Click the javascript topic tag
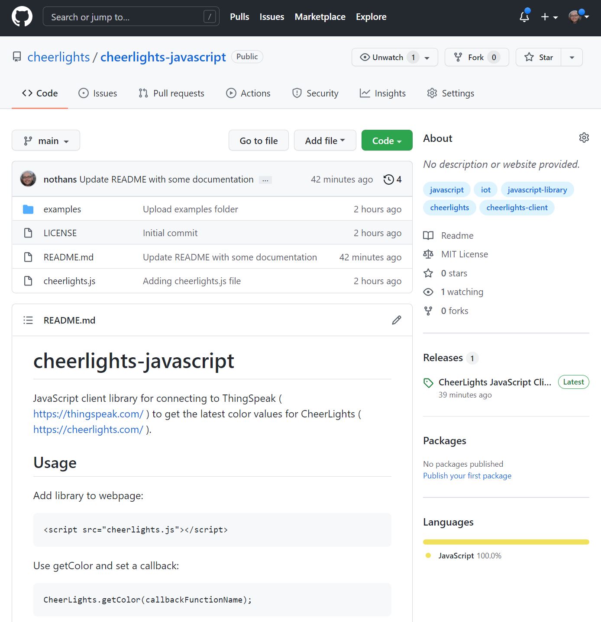601x622 pixels. click(447, 190)
